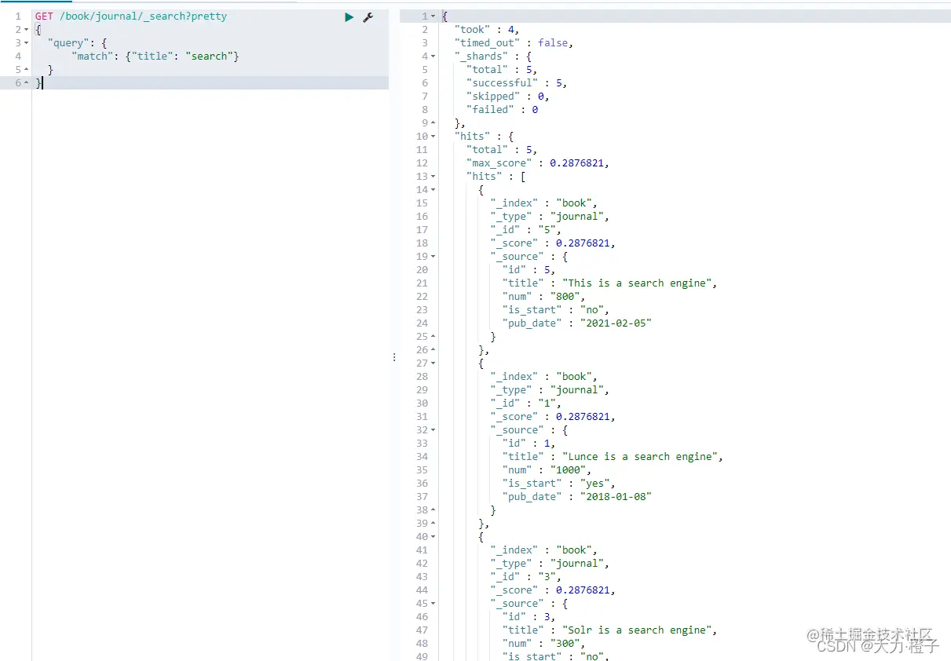Click the end-fold marker at response line 25
Screen dimensions: 951x661
click(x=433, y=337)
